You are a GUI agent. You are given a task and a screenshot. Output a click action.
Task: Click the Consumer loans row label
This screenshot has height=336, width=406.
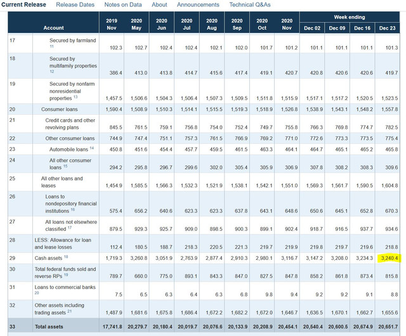pos(59,109)
